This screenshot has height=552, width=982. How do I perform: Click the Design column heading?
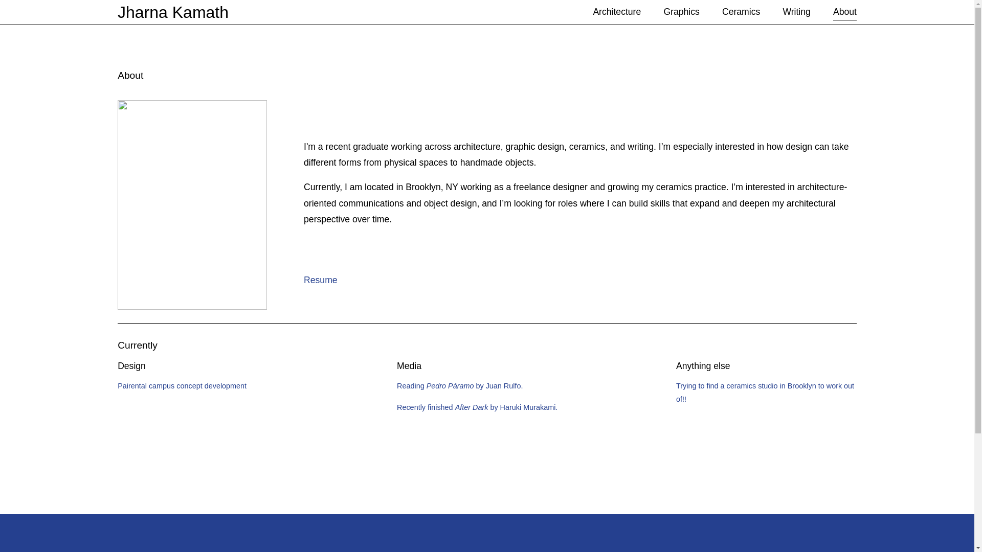coord(131,366)
